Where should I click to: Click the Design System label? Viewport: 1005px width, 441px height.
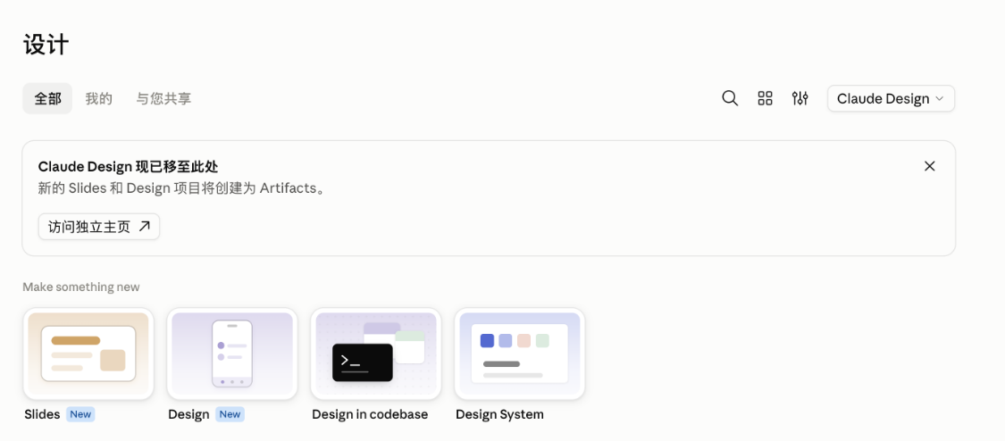coord(499,414)
